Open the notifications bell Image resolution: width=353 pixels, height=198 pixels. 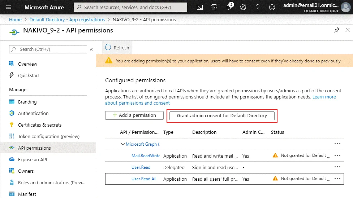pyautogui.click(x=229, y=7)
